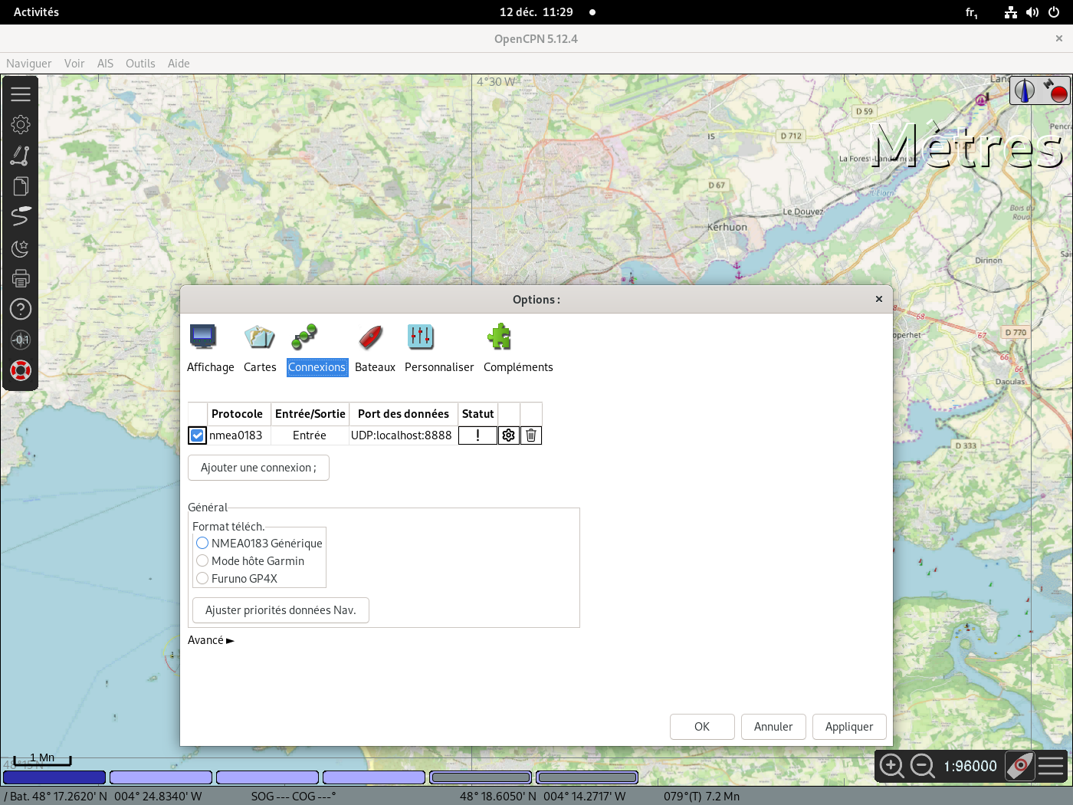Toggle the track recording icon
Screen dimensions: 1073x805
21,217
